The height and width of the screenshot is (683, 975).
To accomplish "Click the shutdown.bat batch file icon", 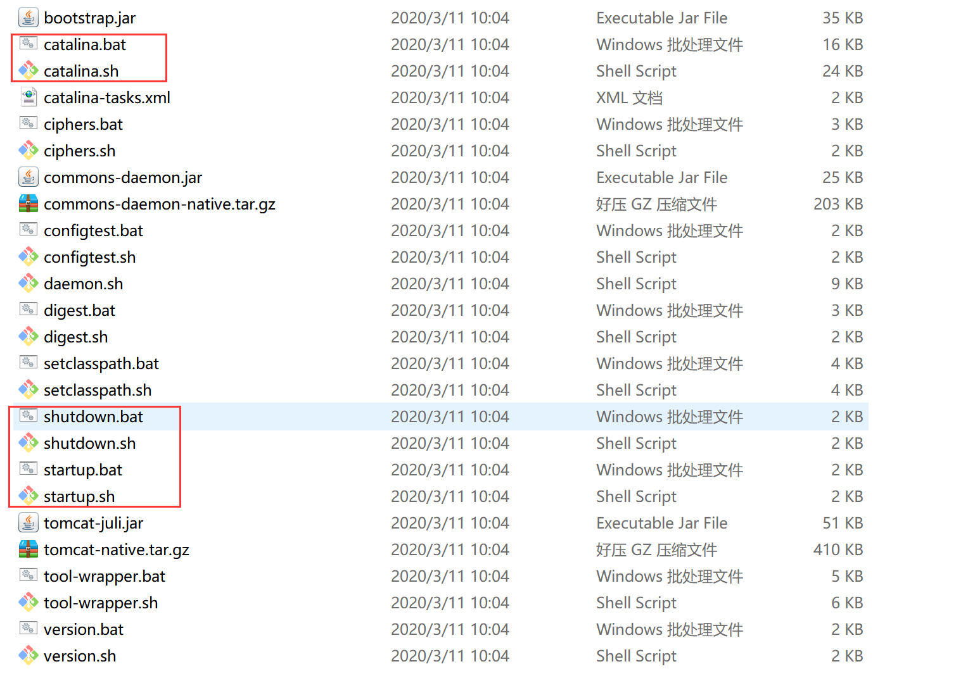I will click(x=29, y=416).
